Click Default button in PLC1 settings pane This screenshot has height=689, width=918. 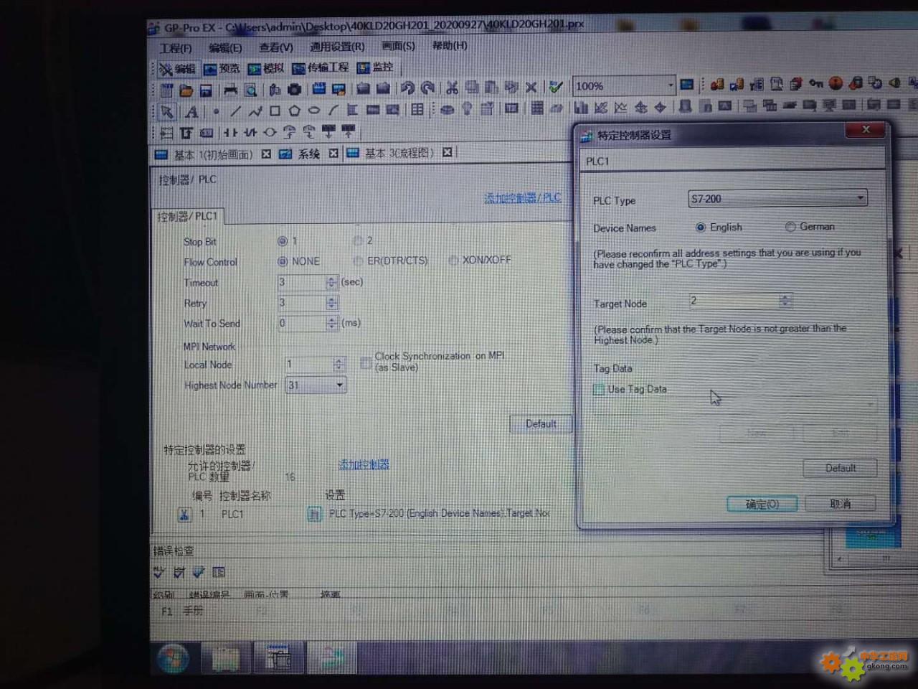click(541, 424)
